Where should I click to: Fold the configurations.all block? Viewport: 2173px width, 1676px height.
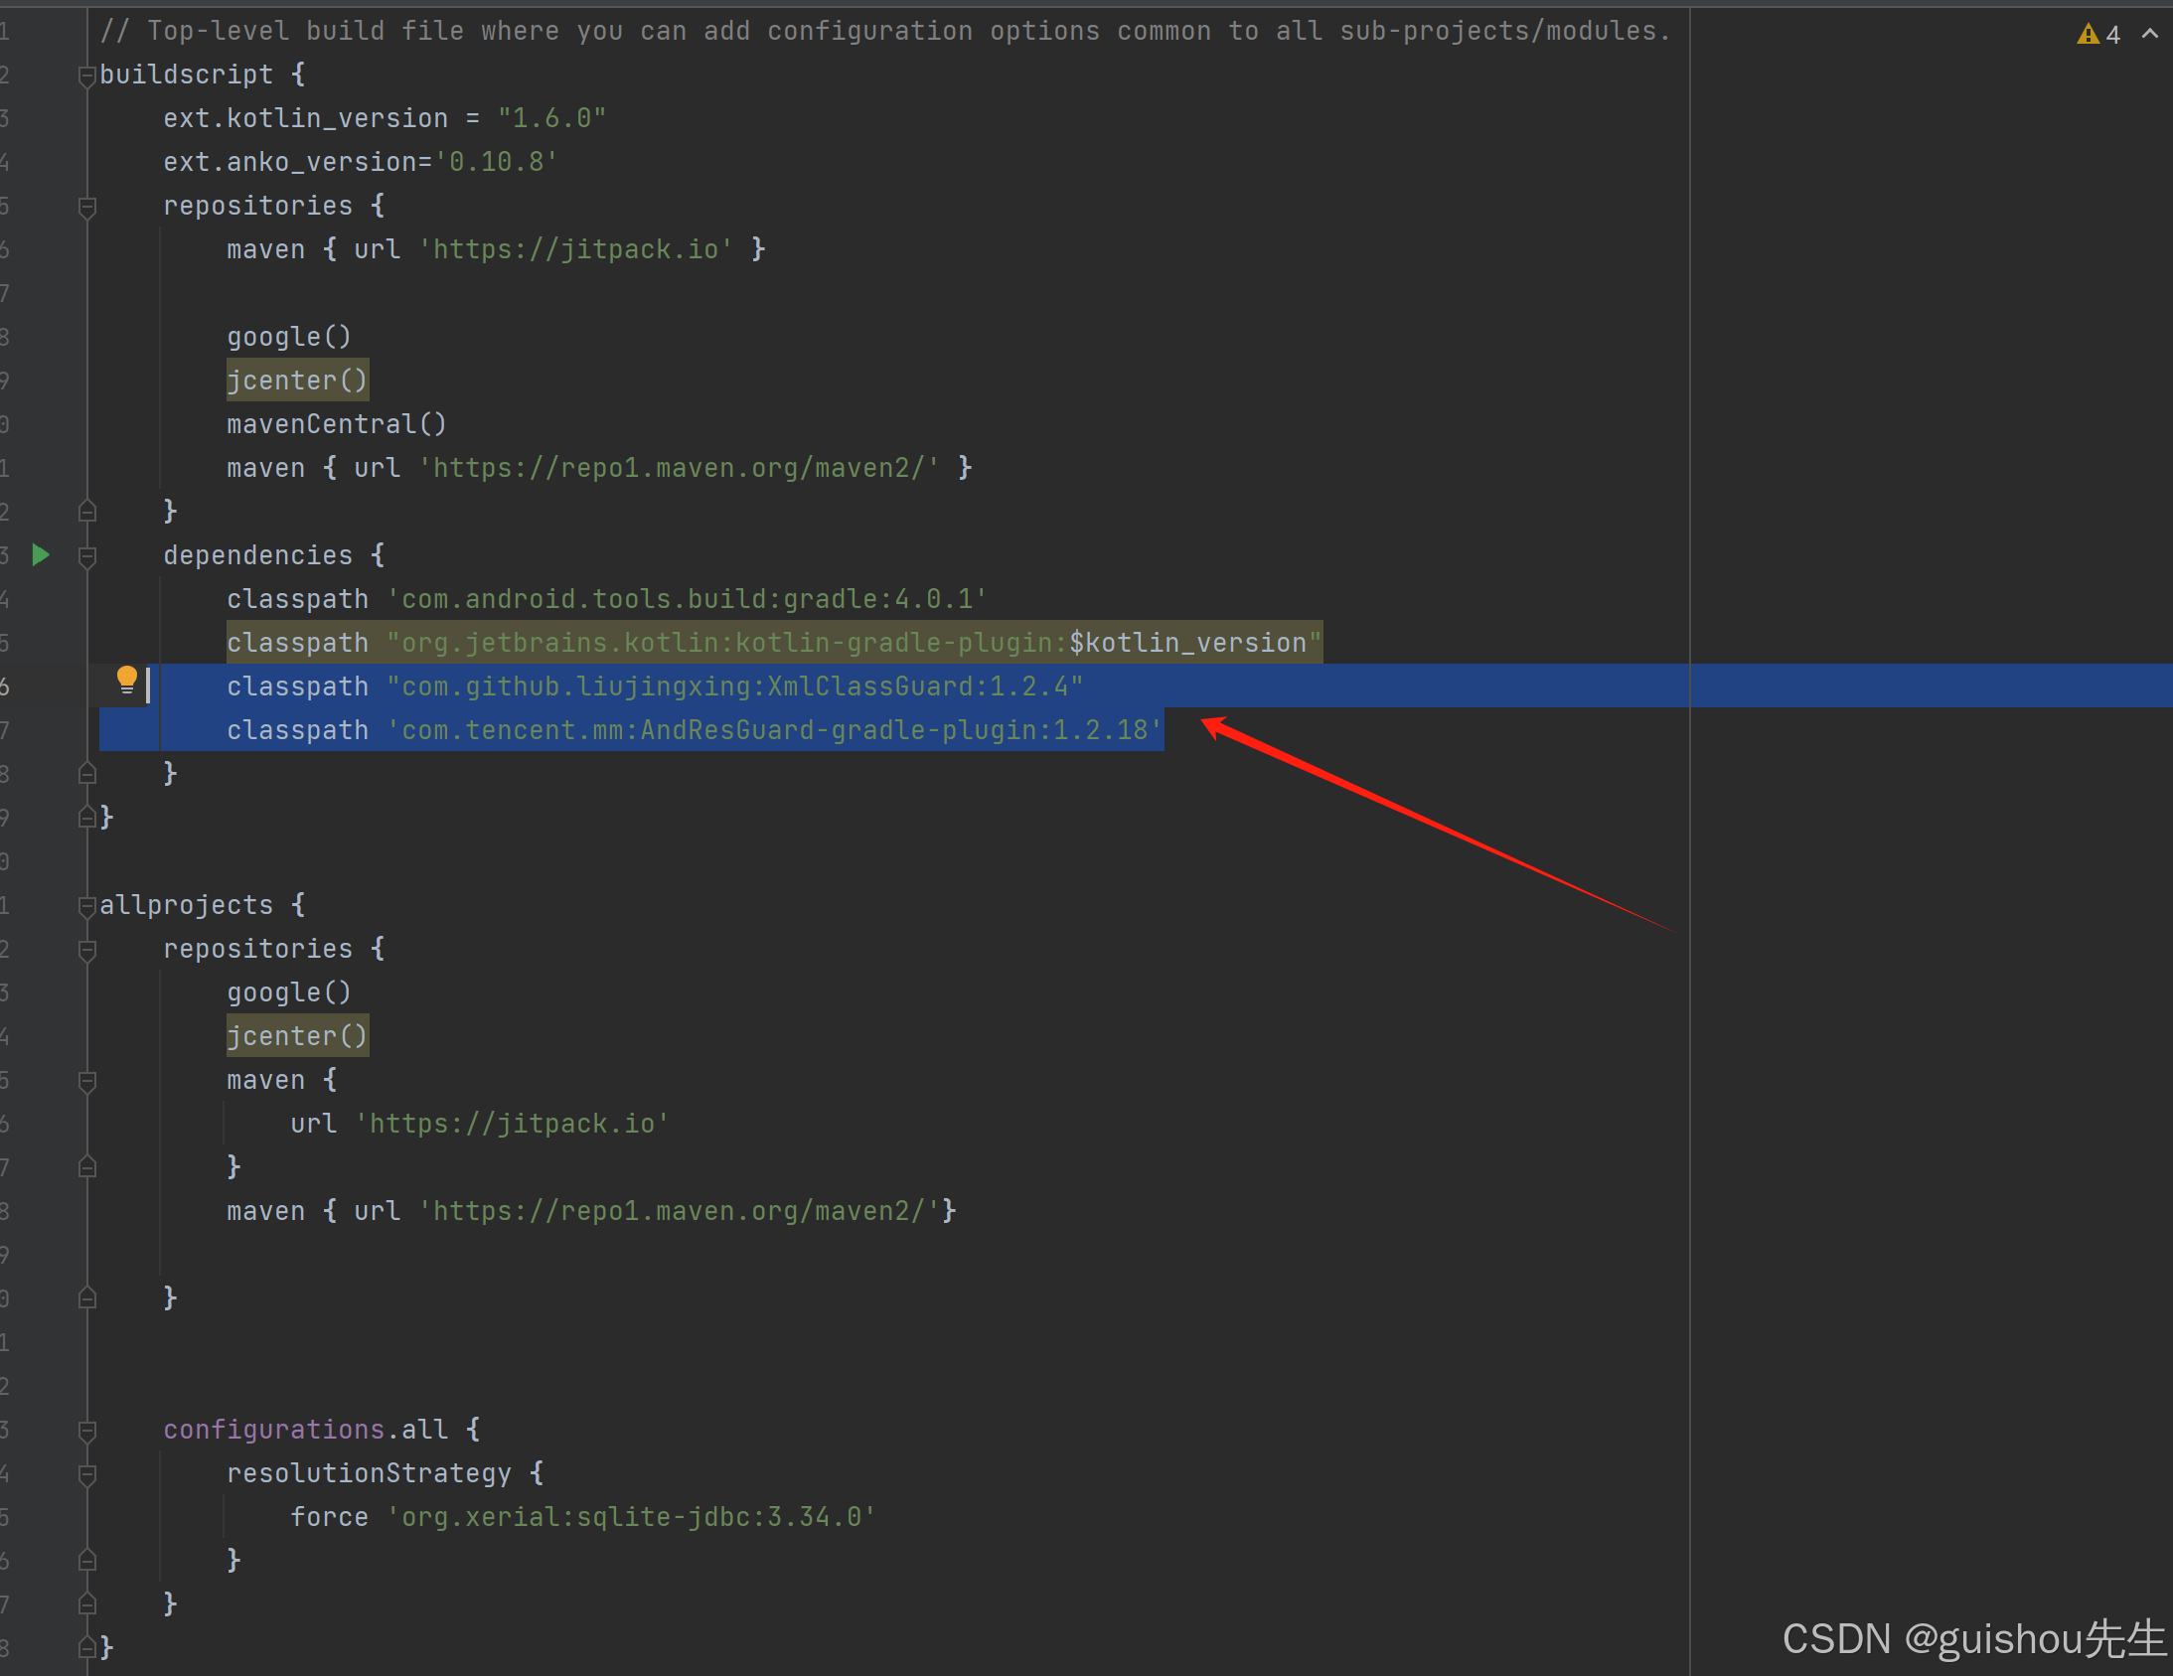point(86,1431)
